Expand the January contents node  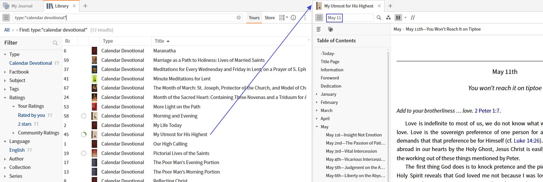(x=317, y=94)
